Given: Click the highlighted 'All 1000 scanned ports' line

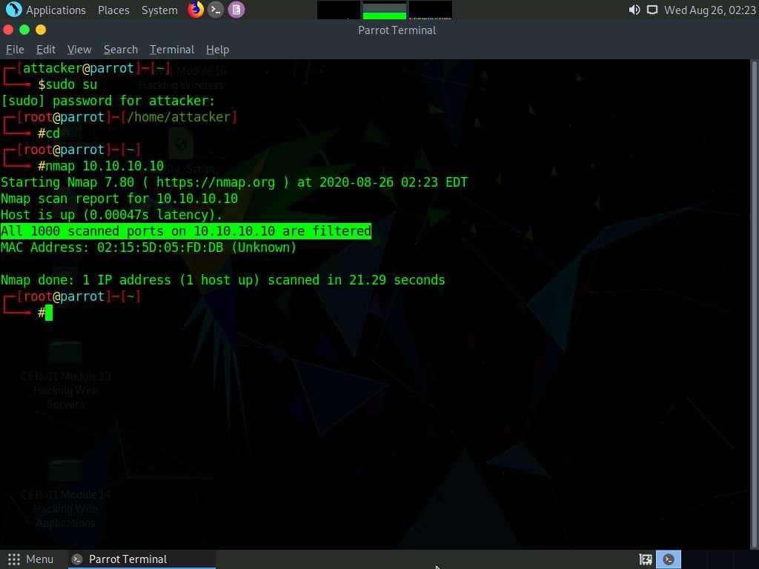Looking at the screenshot, I should [186, 231].
